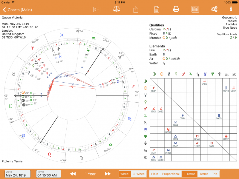Open the 1 Year interval selector
The image size is (239, 179).
(x=90, y=174)
